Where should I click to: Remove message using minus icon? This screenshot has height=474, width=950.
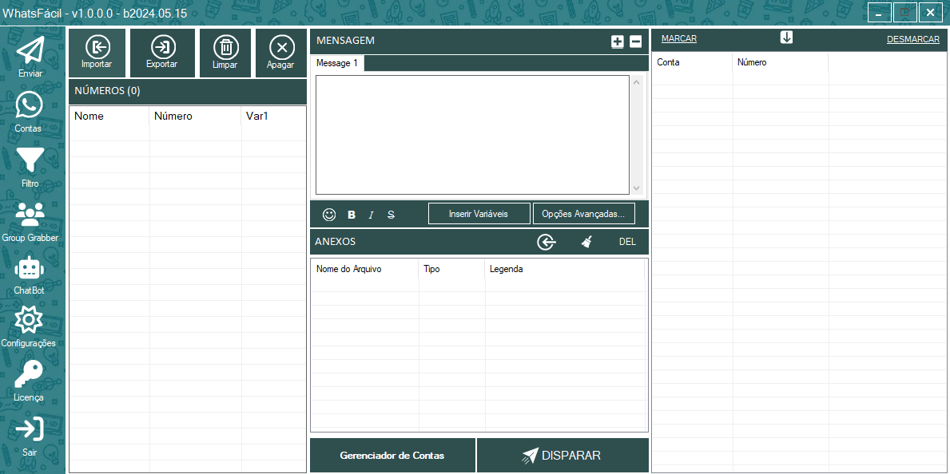pyautogui.click(x=636, y=41)
